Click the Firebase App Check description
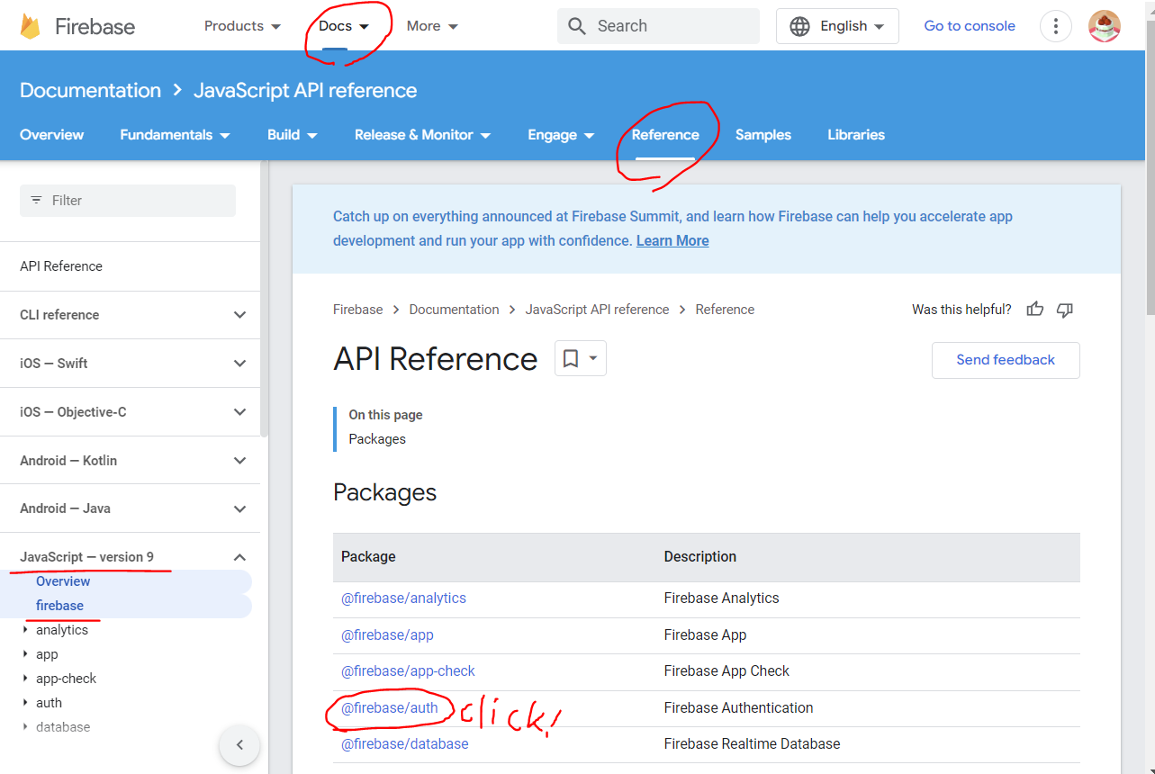1155x774 pixels. tap(726, 671)
